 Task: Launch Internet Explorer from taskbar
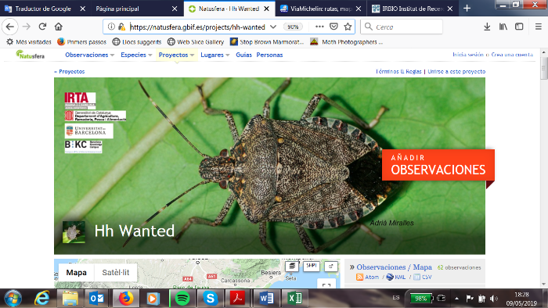[42, 299]
